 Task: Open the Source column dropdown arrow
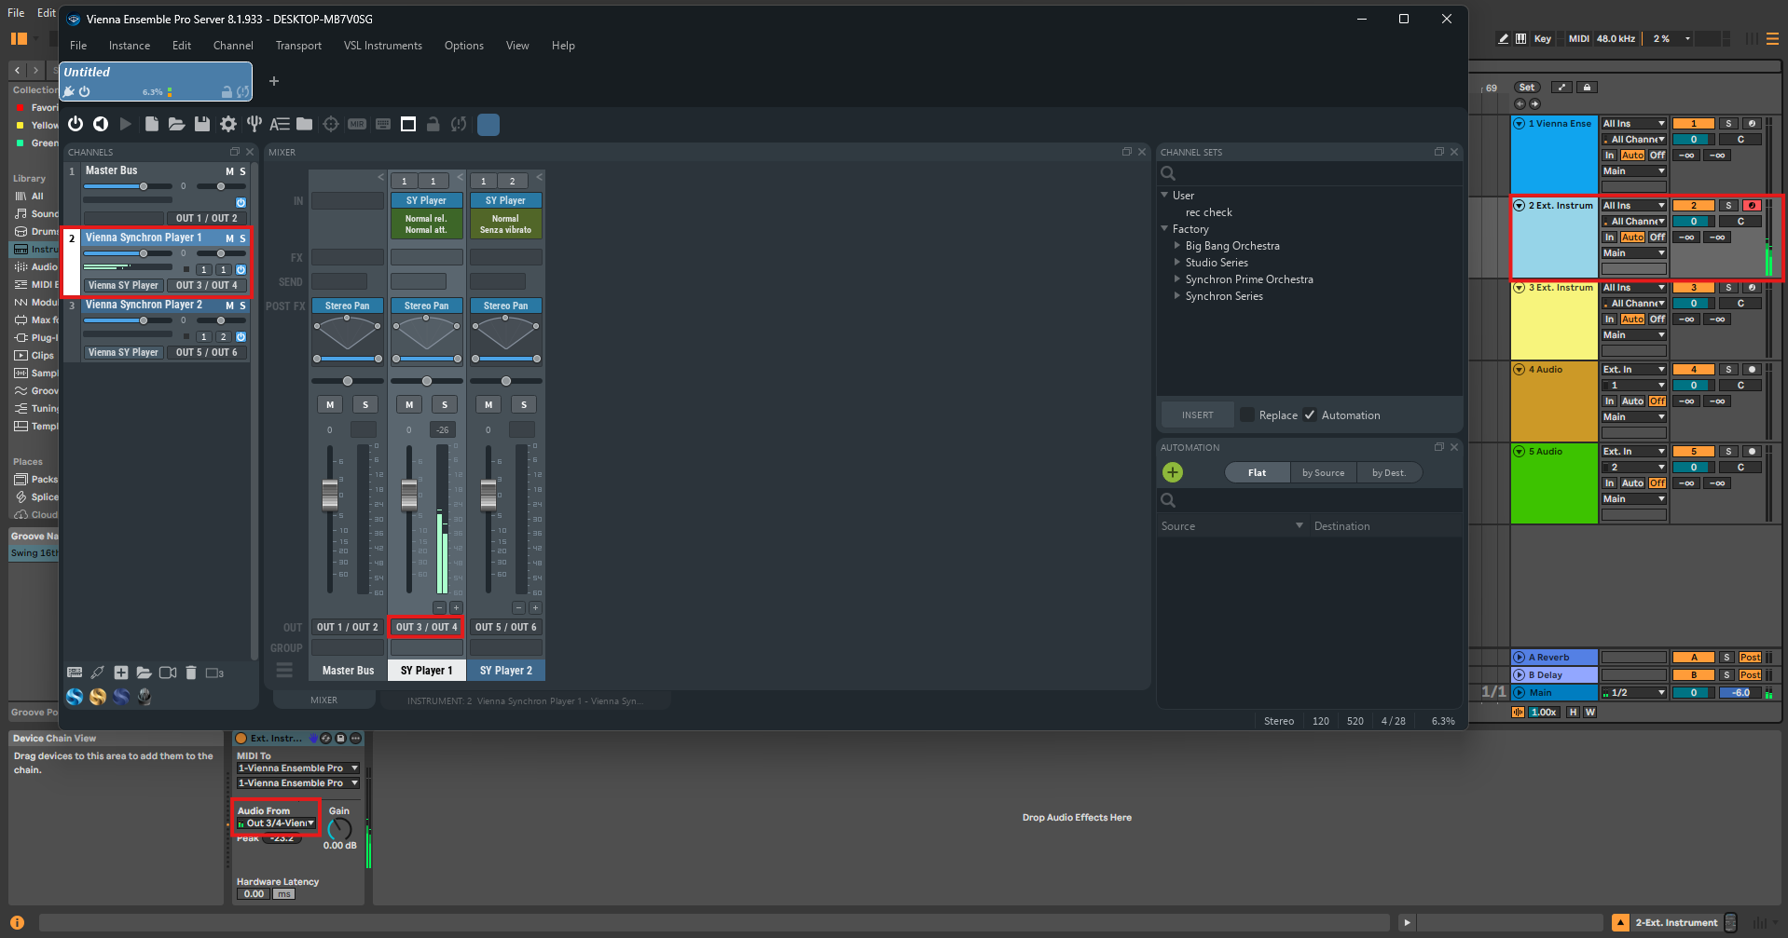coord(1300,526)
